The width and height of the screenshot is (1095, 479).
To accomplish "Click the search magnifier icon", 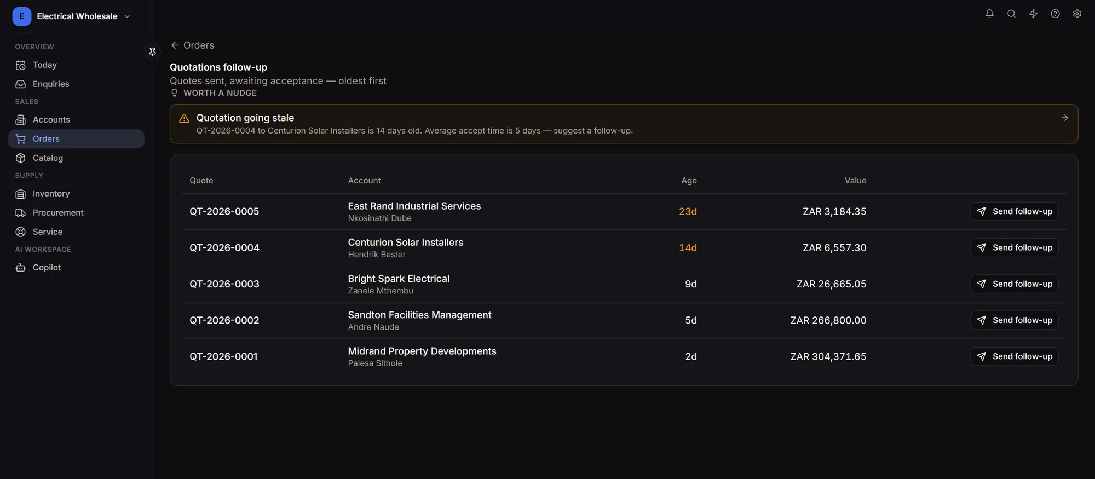I will click(x=1011, y=14).
